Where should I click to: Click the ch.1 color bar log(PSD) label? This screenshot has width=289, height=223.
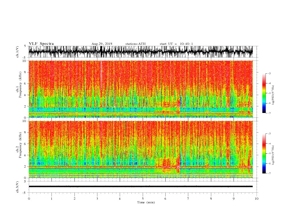point(273,95)
